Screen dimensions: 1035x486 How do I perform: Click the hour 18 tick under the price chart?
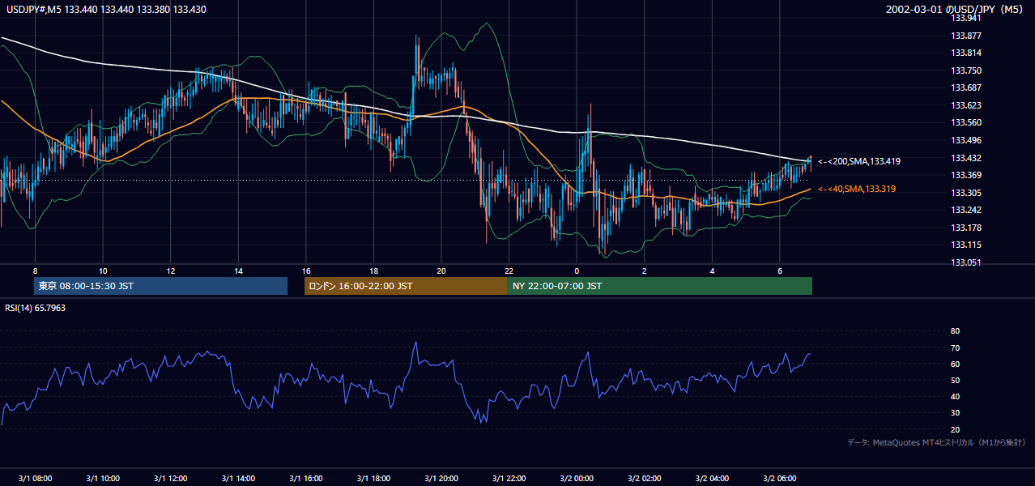373,270
